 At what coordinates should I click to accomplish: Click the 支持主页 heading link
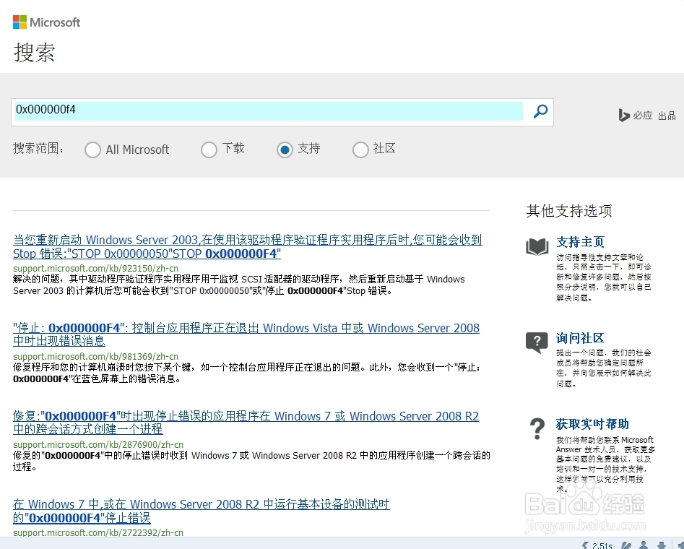click(580, 242)
